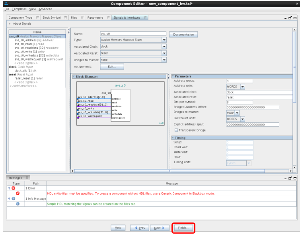
Task: Click the Finish button
Action: pos(183,228)
